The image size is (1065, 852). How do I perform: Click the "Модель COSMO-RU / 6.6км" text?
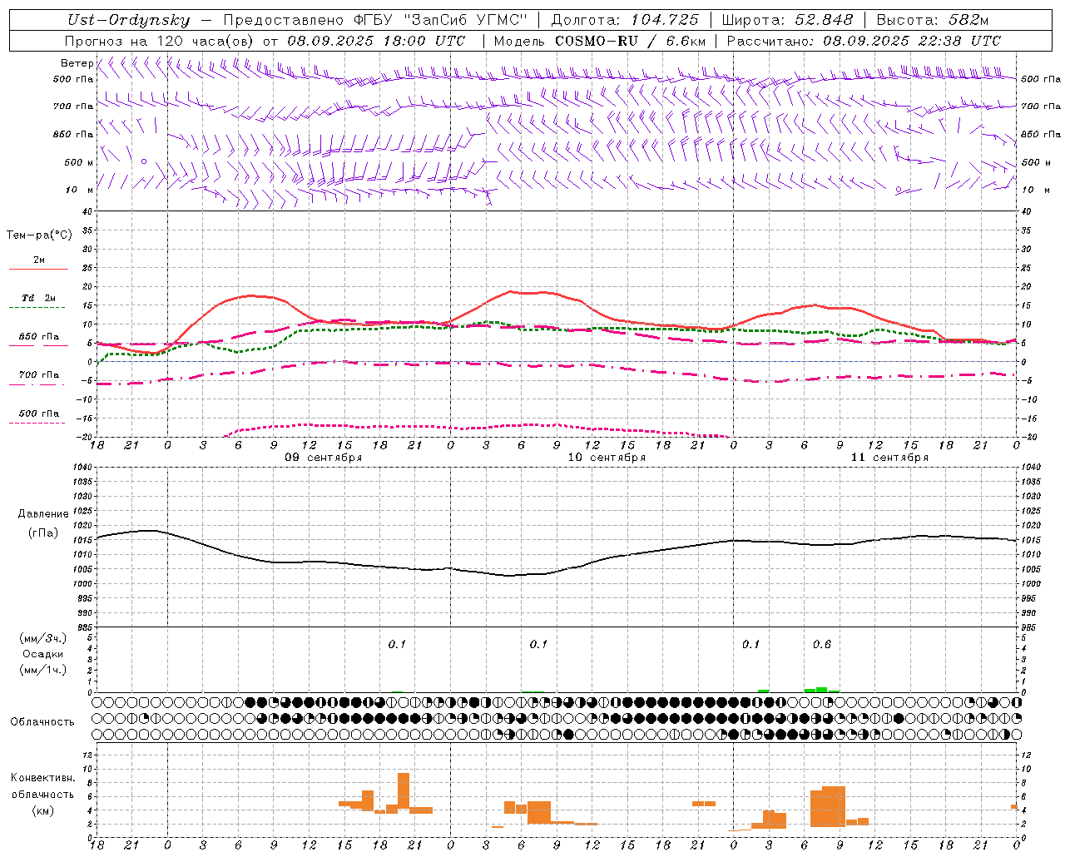tap(600, 41)
